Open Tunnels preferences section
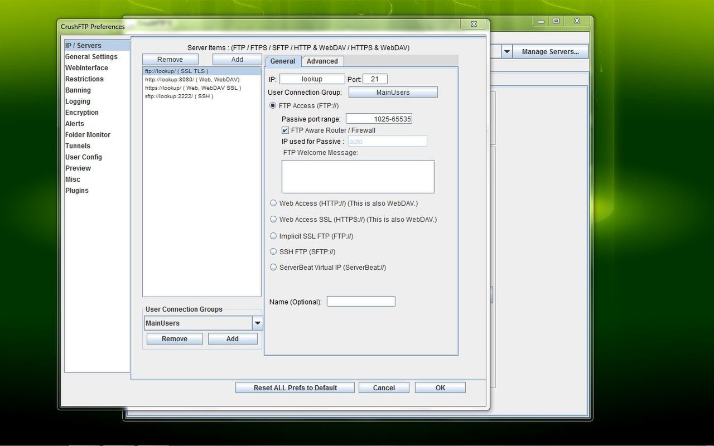The width and height of the screenshot is (714, 446). tap(78, 146)
